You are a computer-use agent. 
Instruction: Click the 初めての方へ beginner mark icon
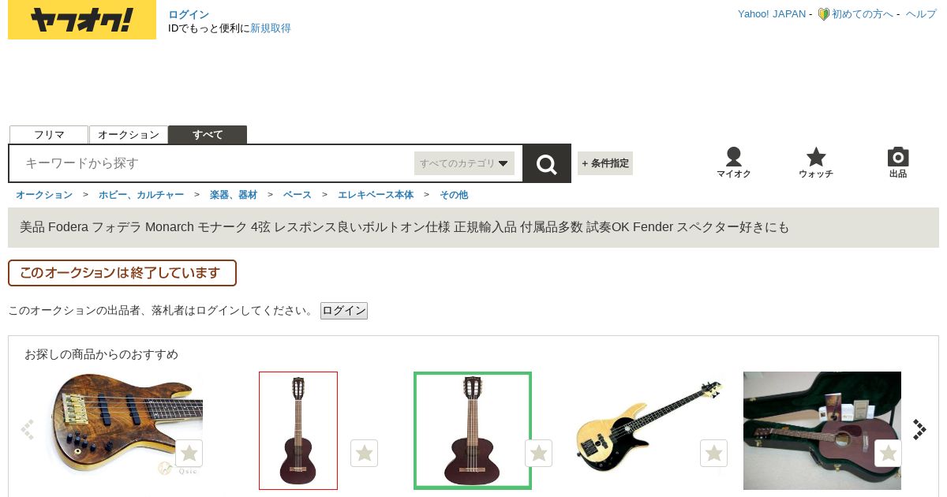(x=823, y=14)
